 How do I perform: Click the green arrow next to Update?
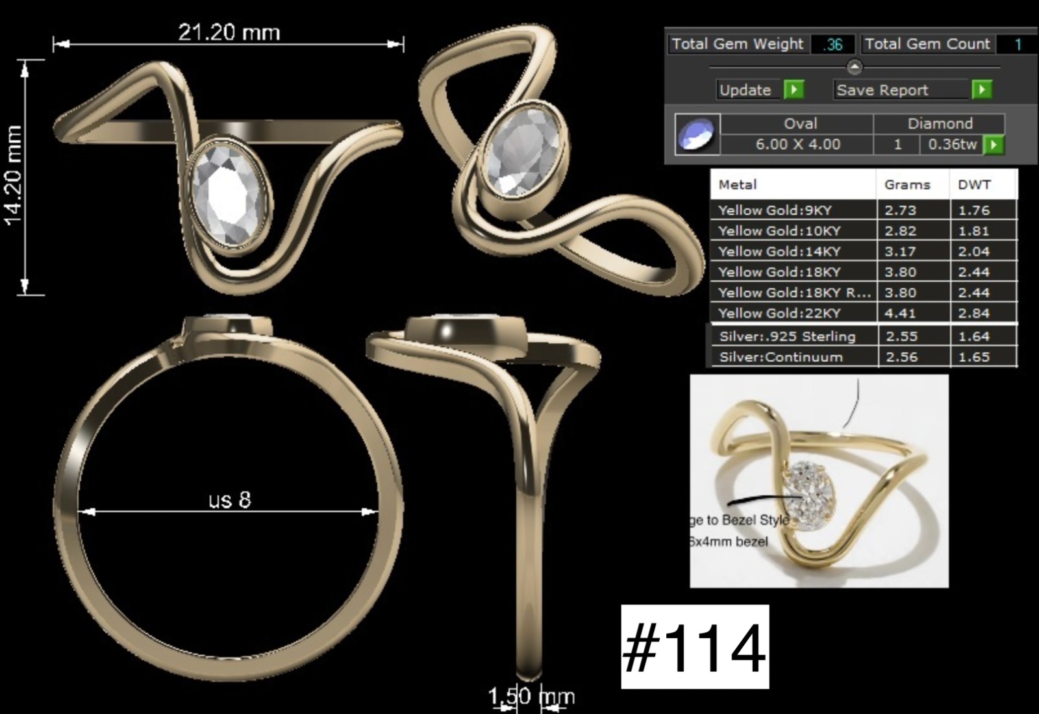(794, 90)
